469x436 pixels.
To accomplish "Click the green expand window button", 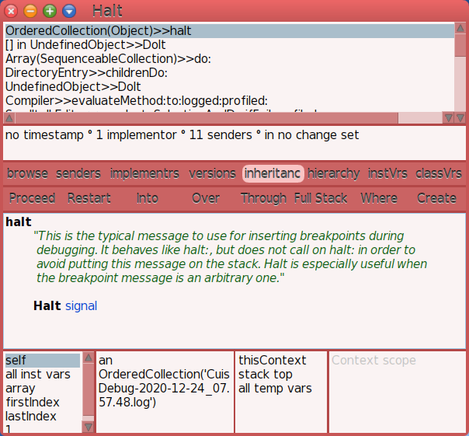I will click(50, 11).
